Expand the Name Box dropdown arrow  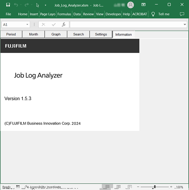coord(27,25)
